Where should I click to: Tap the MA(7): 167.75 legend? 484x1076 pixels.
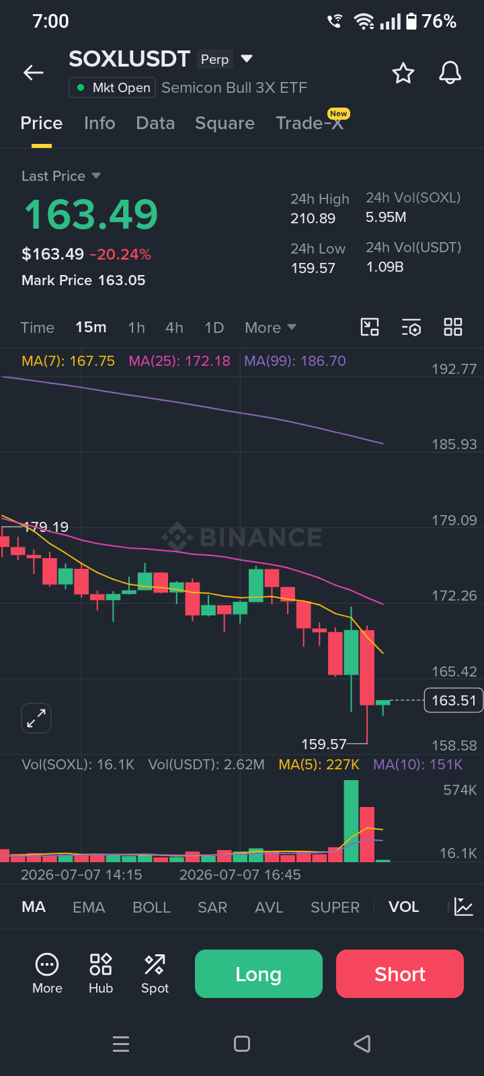[x=68, y=361]
